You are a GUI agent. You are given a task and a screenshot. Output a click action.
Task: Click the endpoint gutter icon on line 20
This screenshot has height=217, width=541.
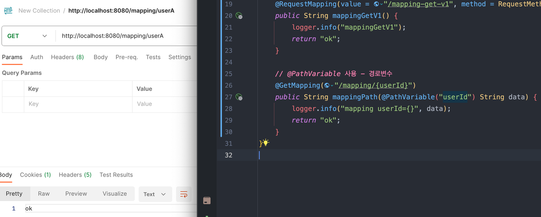(239, 16)
